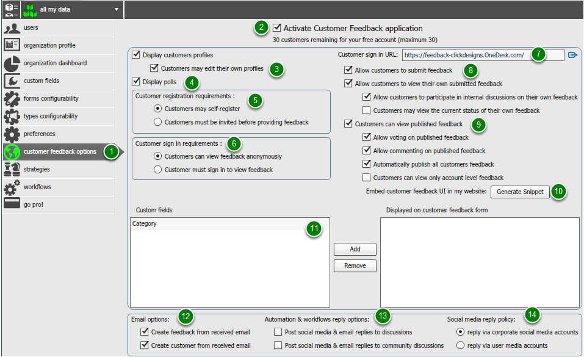Select Customers must be invited before providing feedback
584x357 pixels.
click(x=158, y=122)
